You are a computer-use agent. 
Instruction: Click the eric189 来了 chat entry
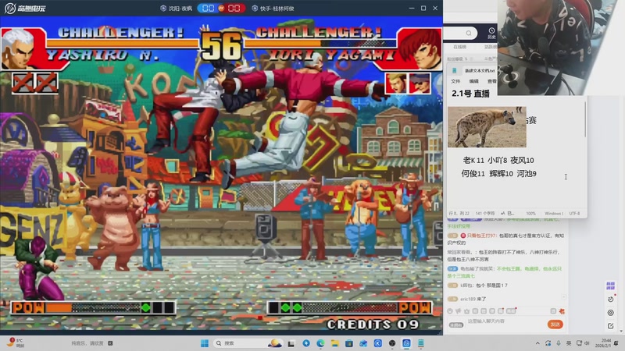pyautogui.click(x=473, y=299)
